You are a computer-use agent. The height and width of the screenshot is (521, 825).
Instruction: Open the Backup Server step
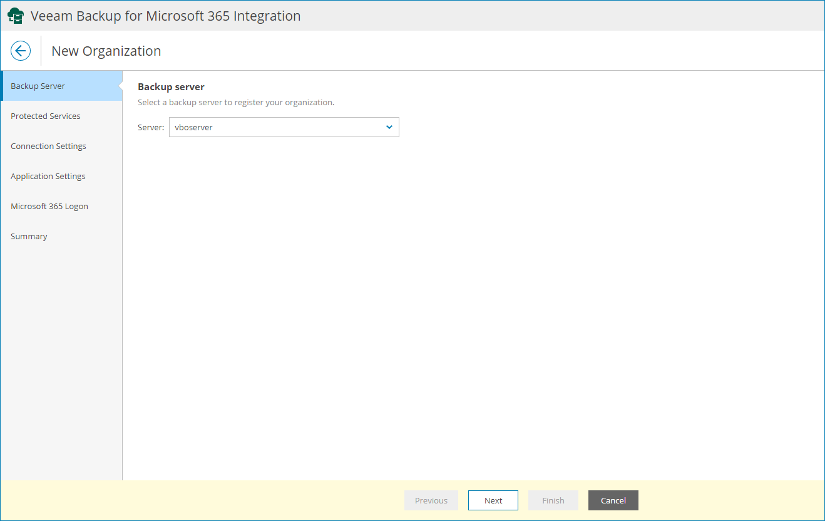tap(61, 86)
